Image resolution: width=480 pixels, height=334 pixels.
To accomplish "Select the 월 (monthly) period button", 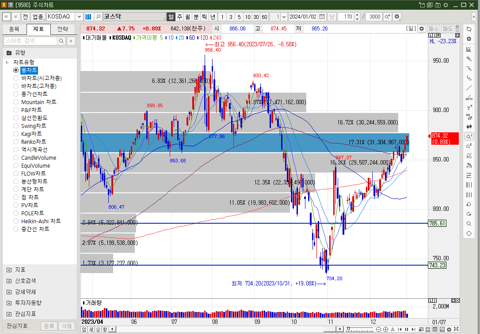I will 188,16.
